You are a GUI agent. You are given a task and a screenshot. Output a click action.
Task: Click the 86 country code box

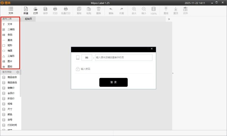[x=87, y=57]
